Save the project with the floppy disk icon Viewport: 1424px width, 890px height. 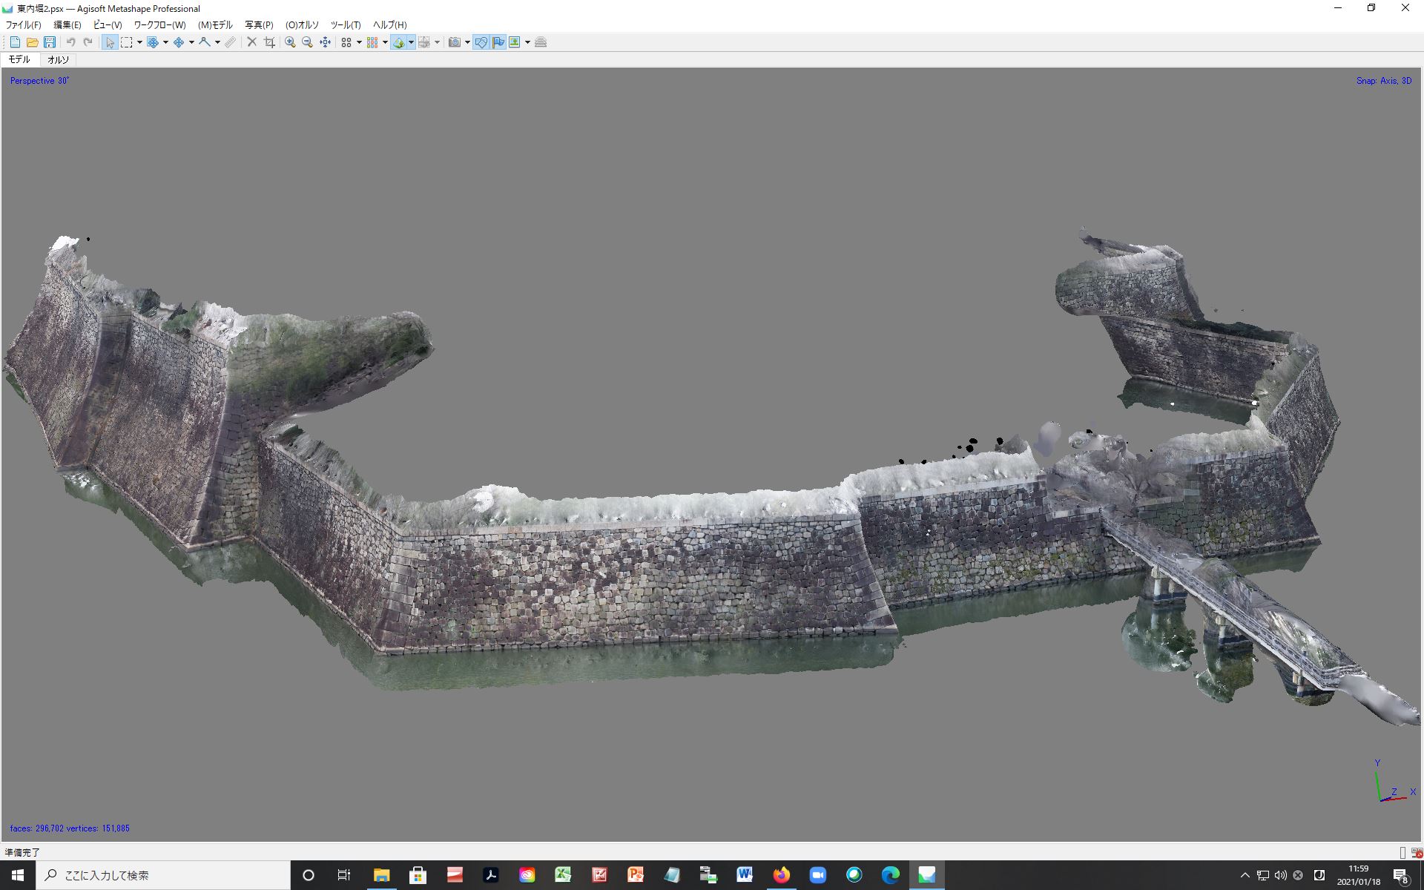click(50, 42)
